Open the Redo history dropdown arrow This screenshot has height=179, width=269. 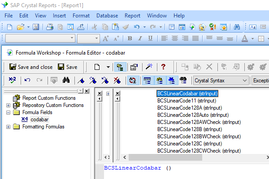(x=161, y=27)
